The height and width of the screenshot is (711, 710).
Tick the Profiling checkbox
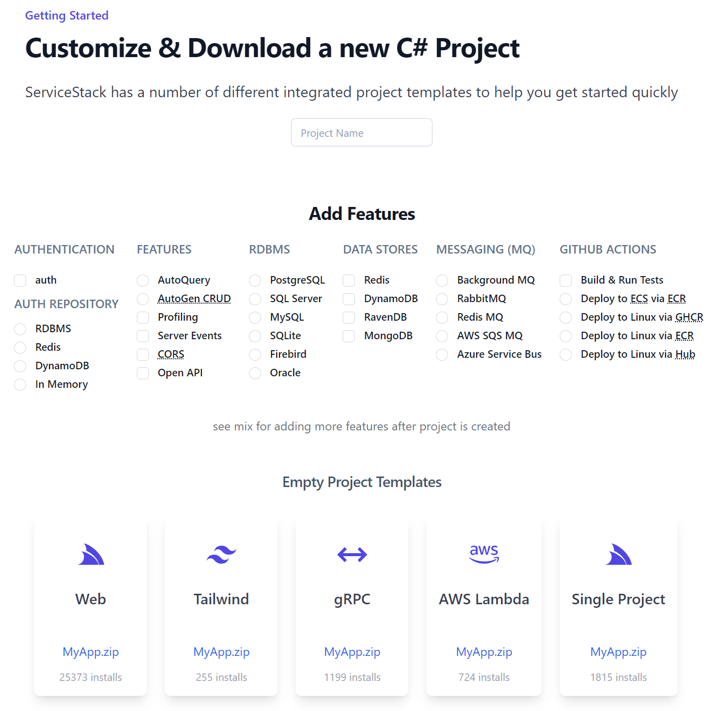pos(143,318)
